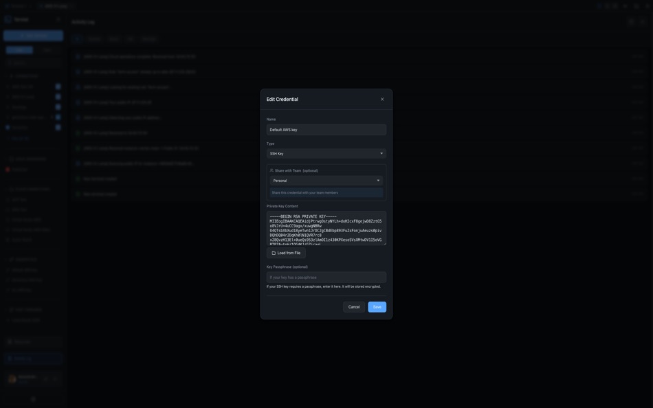Click the user avatar thumbnail at sidebar bottom
The width and height of the screenshot is (653, 408).
[11, 377]
